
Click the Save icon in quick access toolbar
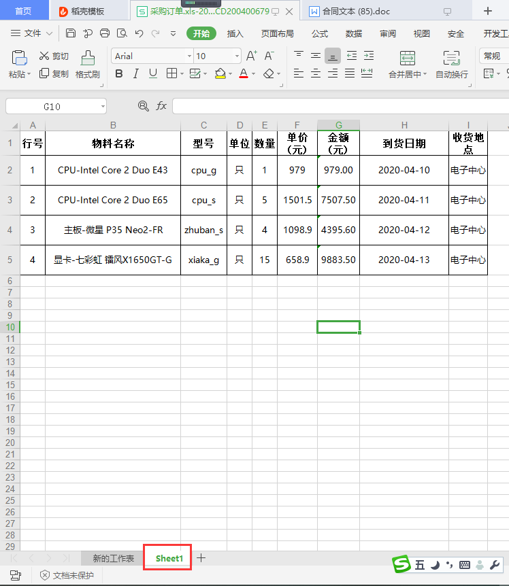tap(71, 33)
